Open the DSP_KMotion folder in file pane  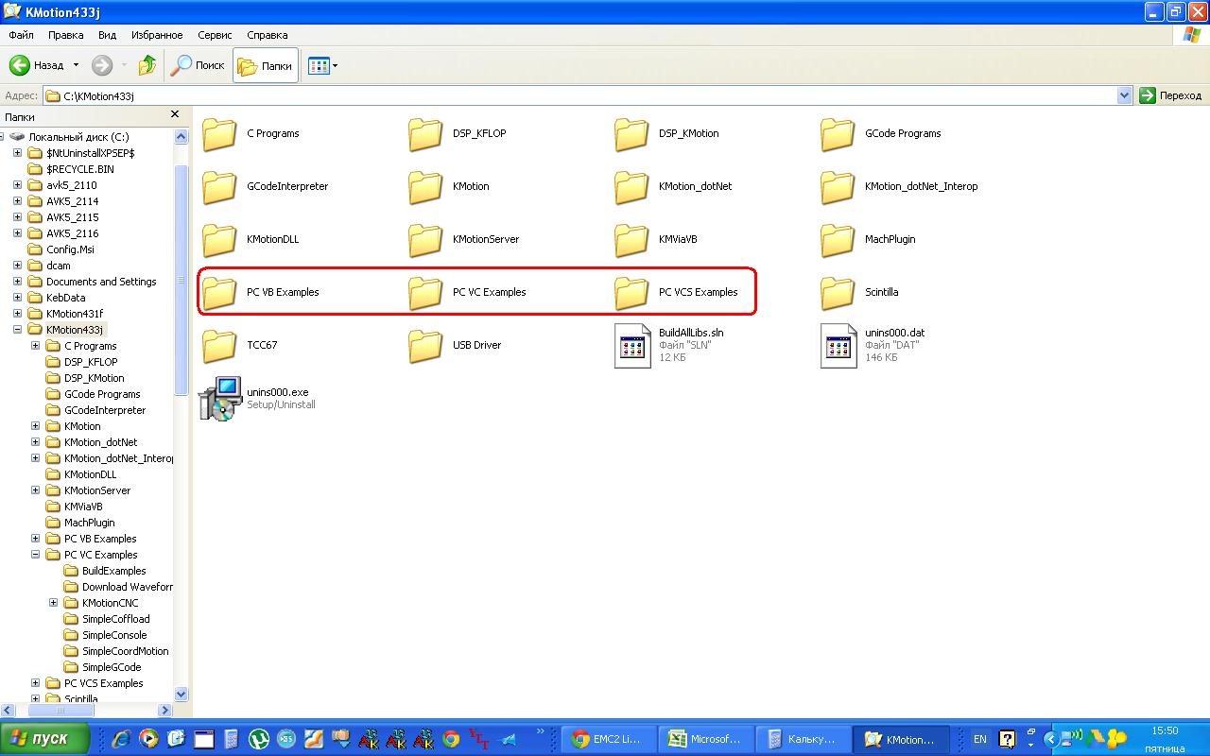[x=631, y=134]
